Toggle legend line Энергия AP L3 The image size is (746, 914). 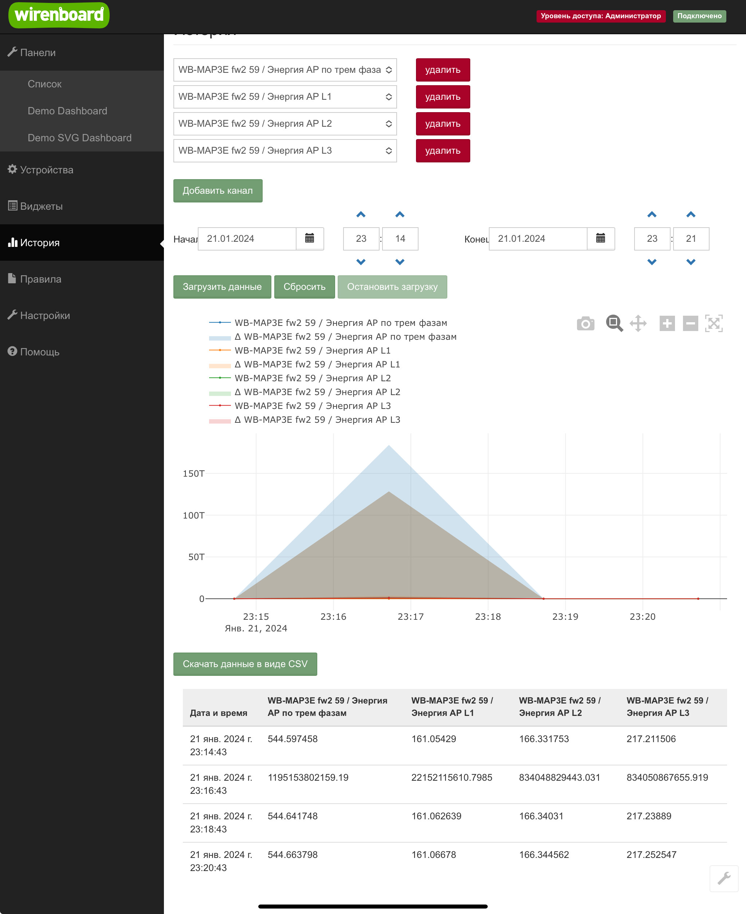[299, 406]
